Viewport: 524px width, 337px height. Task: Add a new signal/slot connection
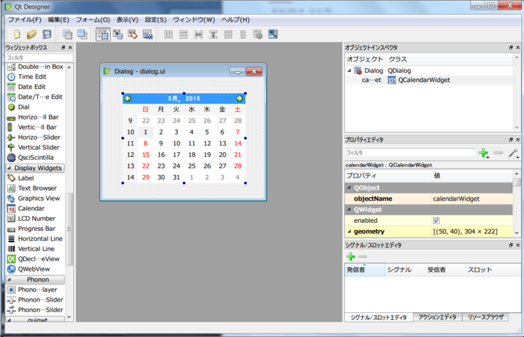(x=350, y=256)
